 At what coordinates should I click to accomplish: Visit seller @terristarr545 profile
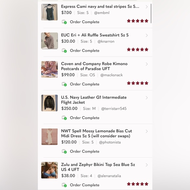(114, 108)
